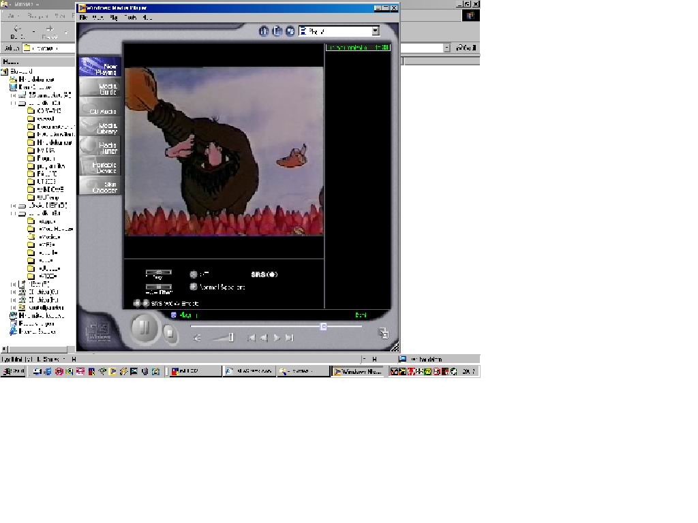Image resolution: width=698 pixels, height=523 pixels.
Task: Click the upper SRS settings slider
Action: (158, 272)
